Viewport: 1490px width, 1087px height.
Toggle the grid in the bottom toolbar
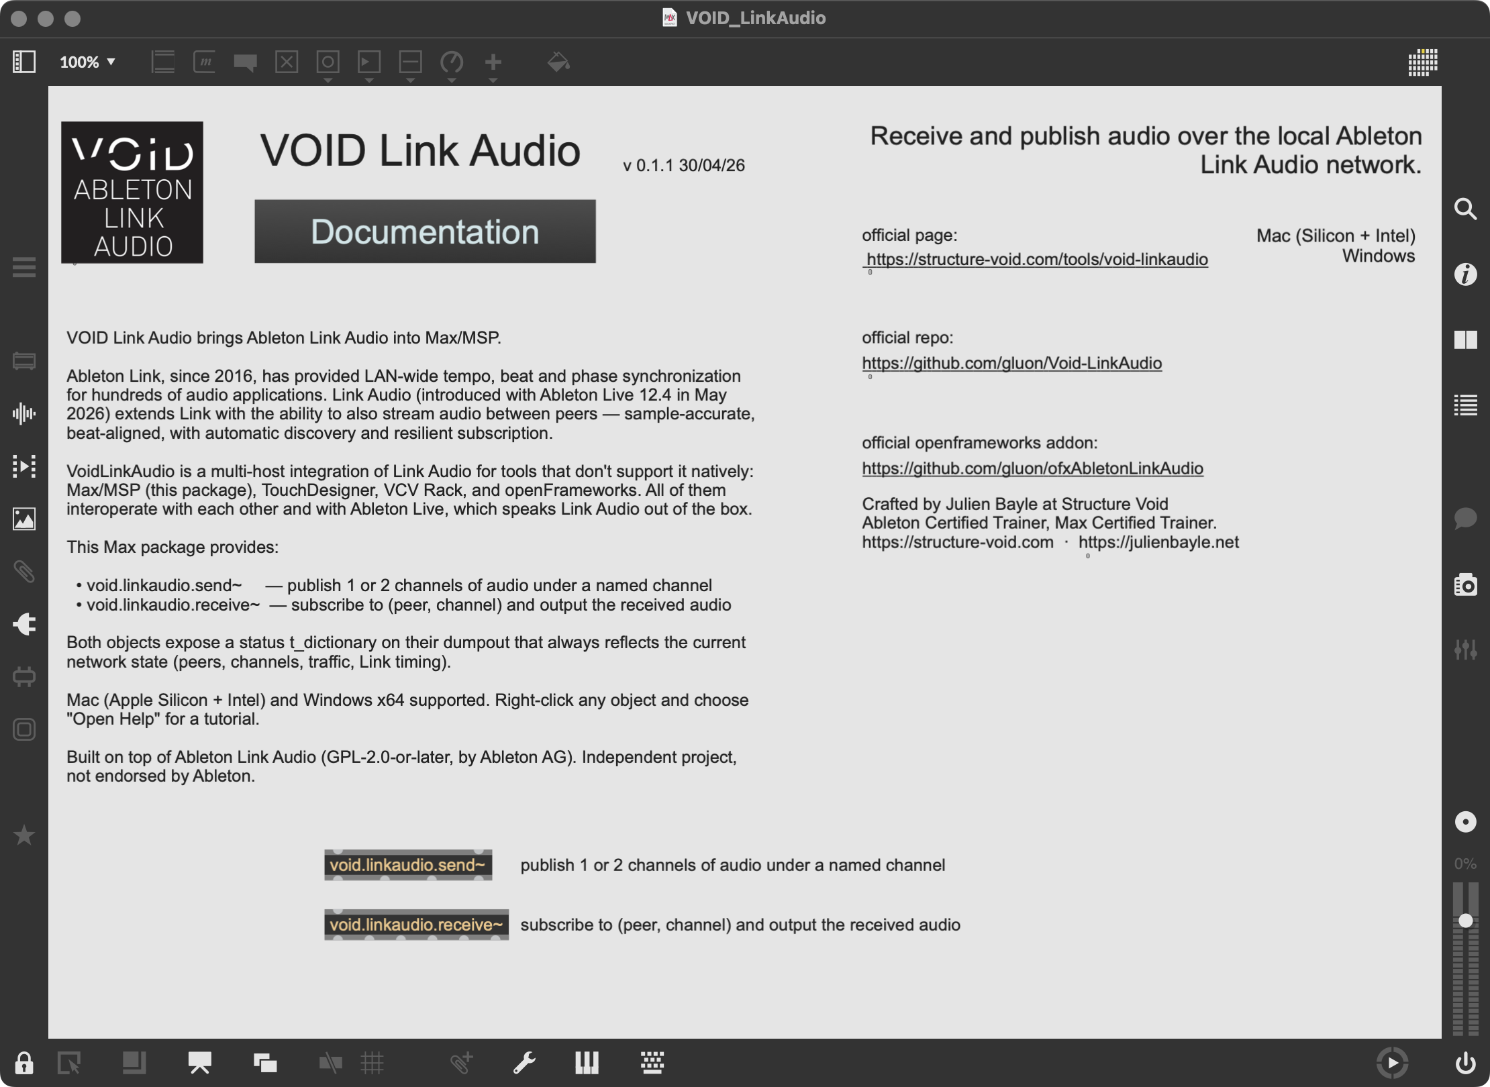[x=372, y=1063]
